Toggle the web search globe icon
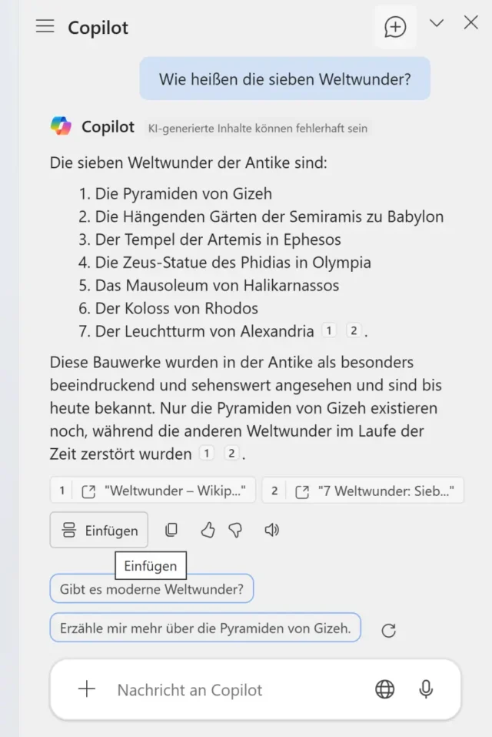 pos(385,689)
